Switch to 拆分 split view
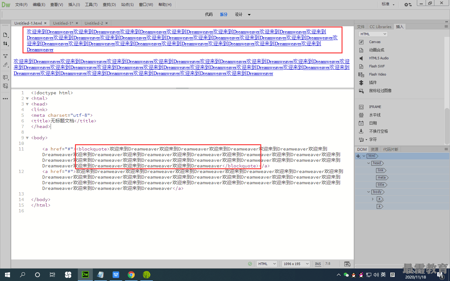 coord(224,15)
